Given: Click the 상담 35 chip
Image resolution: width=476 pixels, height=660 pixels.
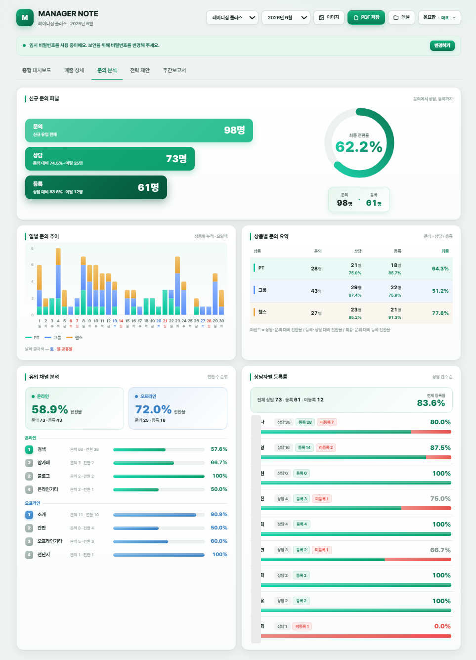Looking at the screenshot, I should coord(284,422).
